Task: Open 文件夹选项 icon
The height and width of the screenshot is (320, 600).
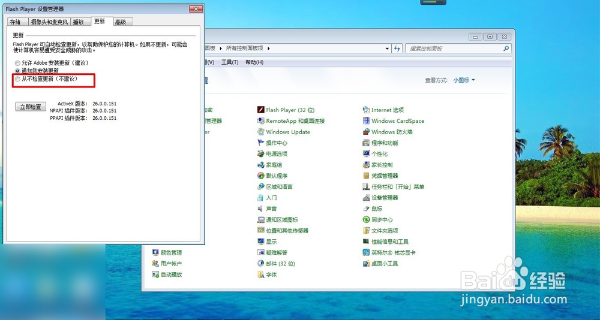Action: (366, 231)
